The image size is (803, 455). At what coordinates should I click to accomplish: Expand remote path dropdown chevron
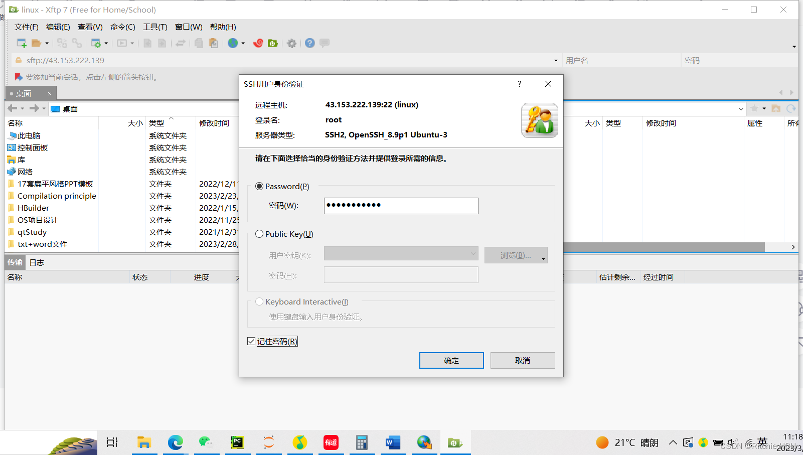(741, 109)
